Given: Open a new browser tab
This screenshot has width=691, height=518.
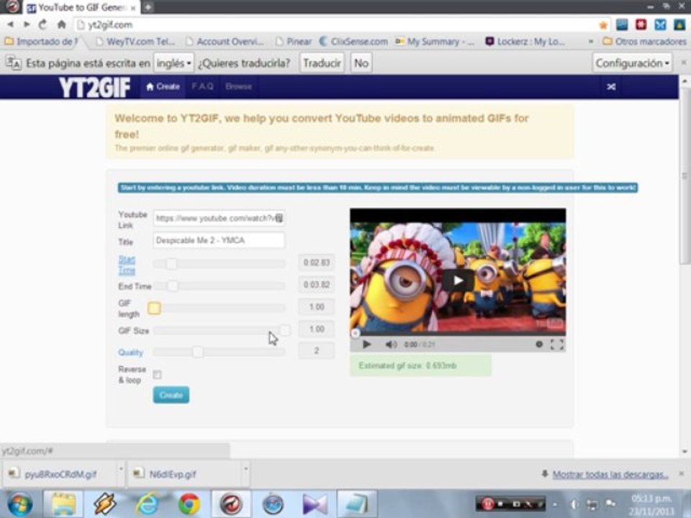Looking at the screenshot, I should (x=148, y=7).
